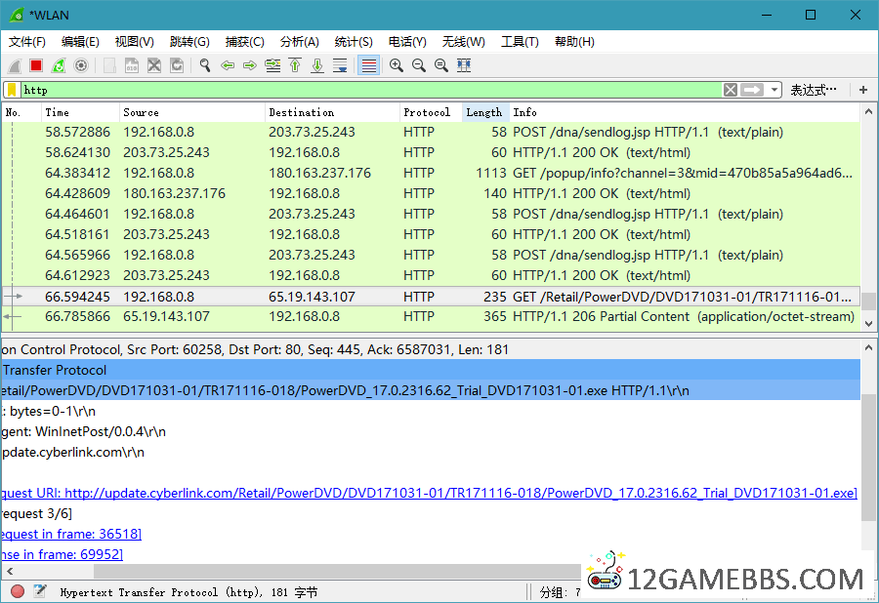The width and height of the screenshot is (879, 603).
Task: Click into the http display filter field
Action: [370, 90]
